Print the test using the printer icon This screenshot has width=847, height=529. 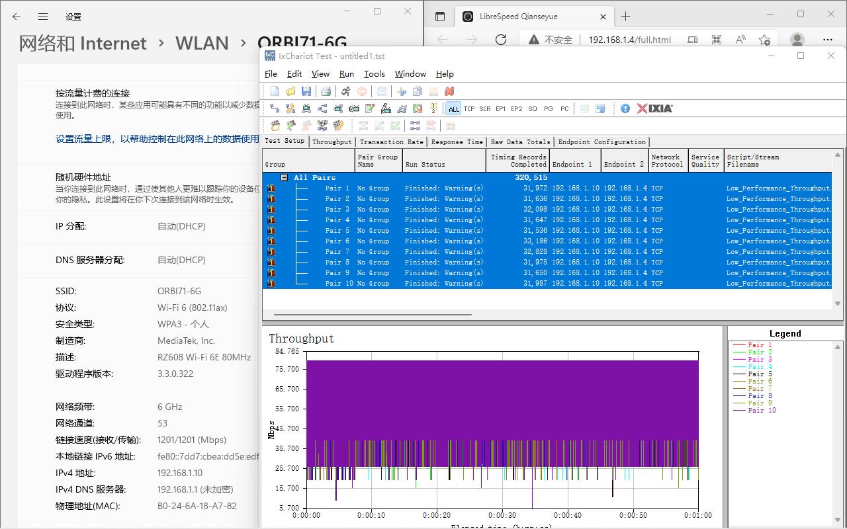click(x=324, y=91)
